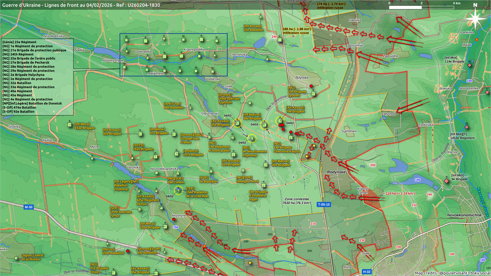Click the T-05-15 road shield
This screenshot has height=276, width=491.
point(324,204)
